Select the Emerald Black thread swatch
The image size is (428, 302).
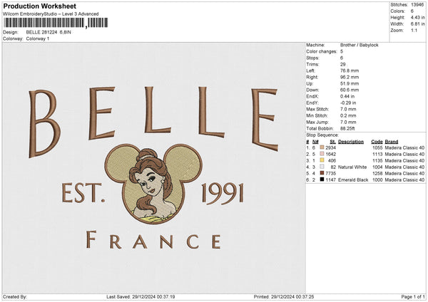322,179
